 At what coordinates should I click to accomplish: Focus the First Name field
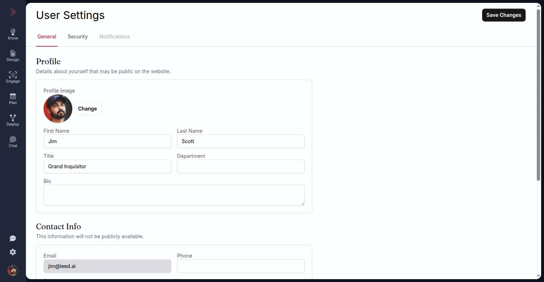coord(107,141)
